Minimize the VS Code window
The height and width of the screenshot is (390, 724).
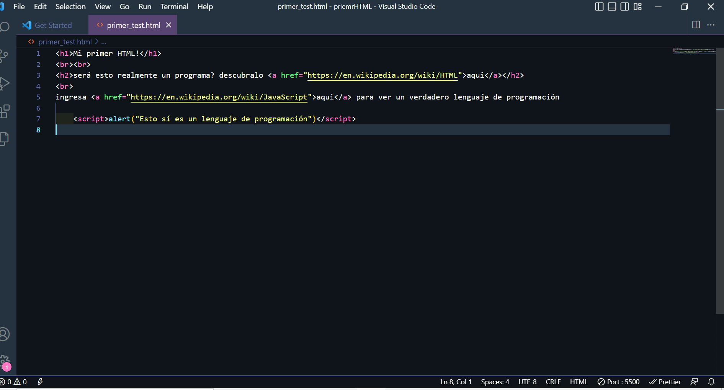tap(658, 7)
